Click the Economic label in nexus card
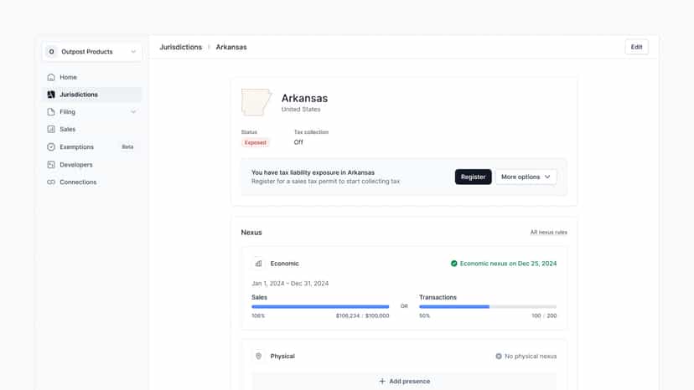The width and height of the screenshot is (694, 390). click(x=285, y=264)
